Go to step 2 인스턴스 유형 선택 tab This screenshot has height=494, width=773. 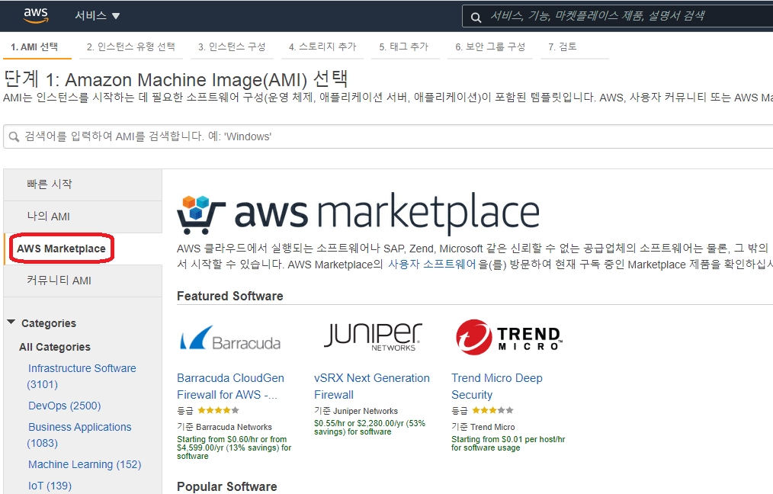(130, 47)
